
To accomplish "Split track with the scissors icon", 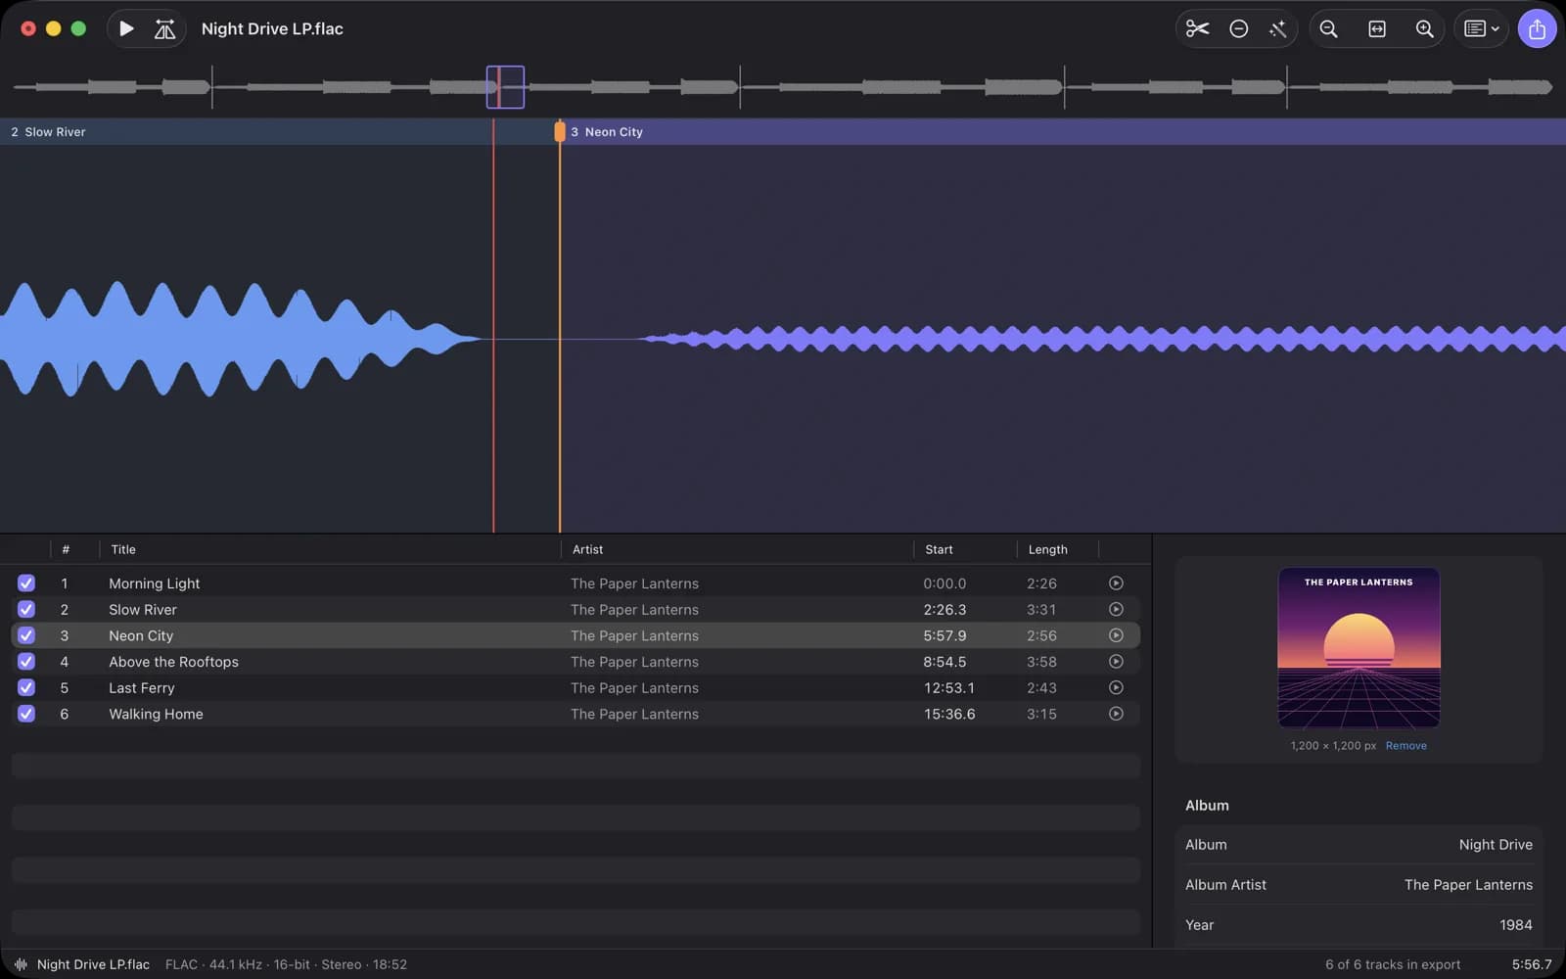I will (x=1197, y=28).
